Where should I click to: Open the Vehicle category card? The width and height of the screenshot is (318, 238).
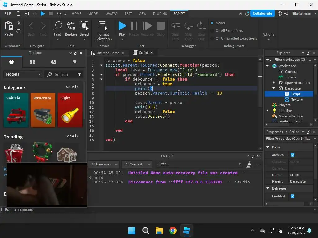(16, 110)
